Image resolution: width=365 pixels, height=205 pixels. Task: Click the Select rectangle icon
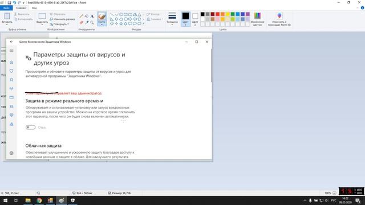tap(42, 16)
